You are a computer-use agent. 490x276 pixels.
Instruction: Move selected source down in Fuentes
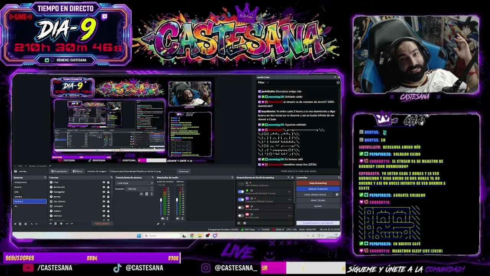[72, 223]
